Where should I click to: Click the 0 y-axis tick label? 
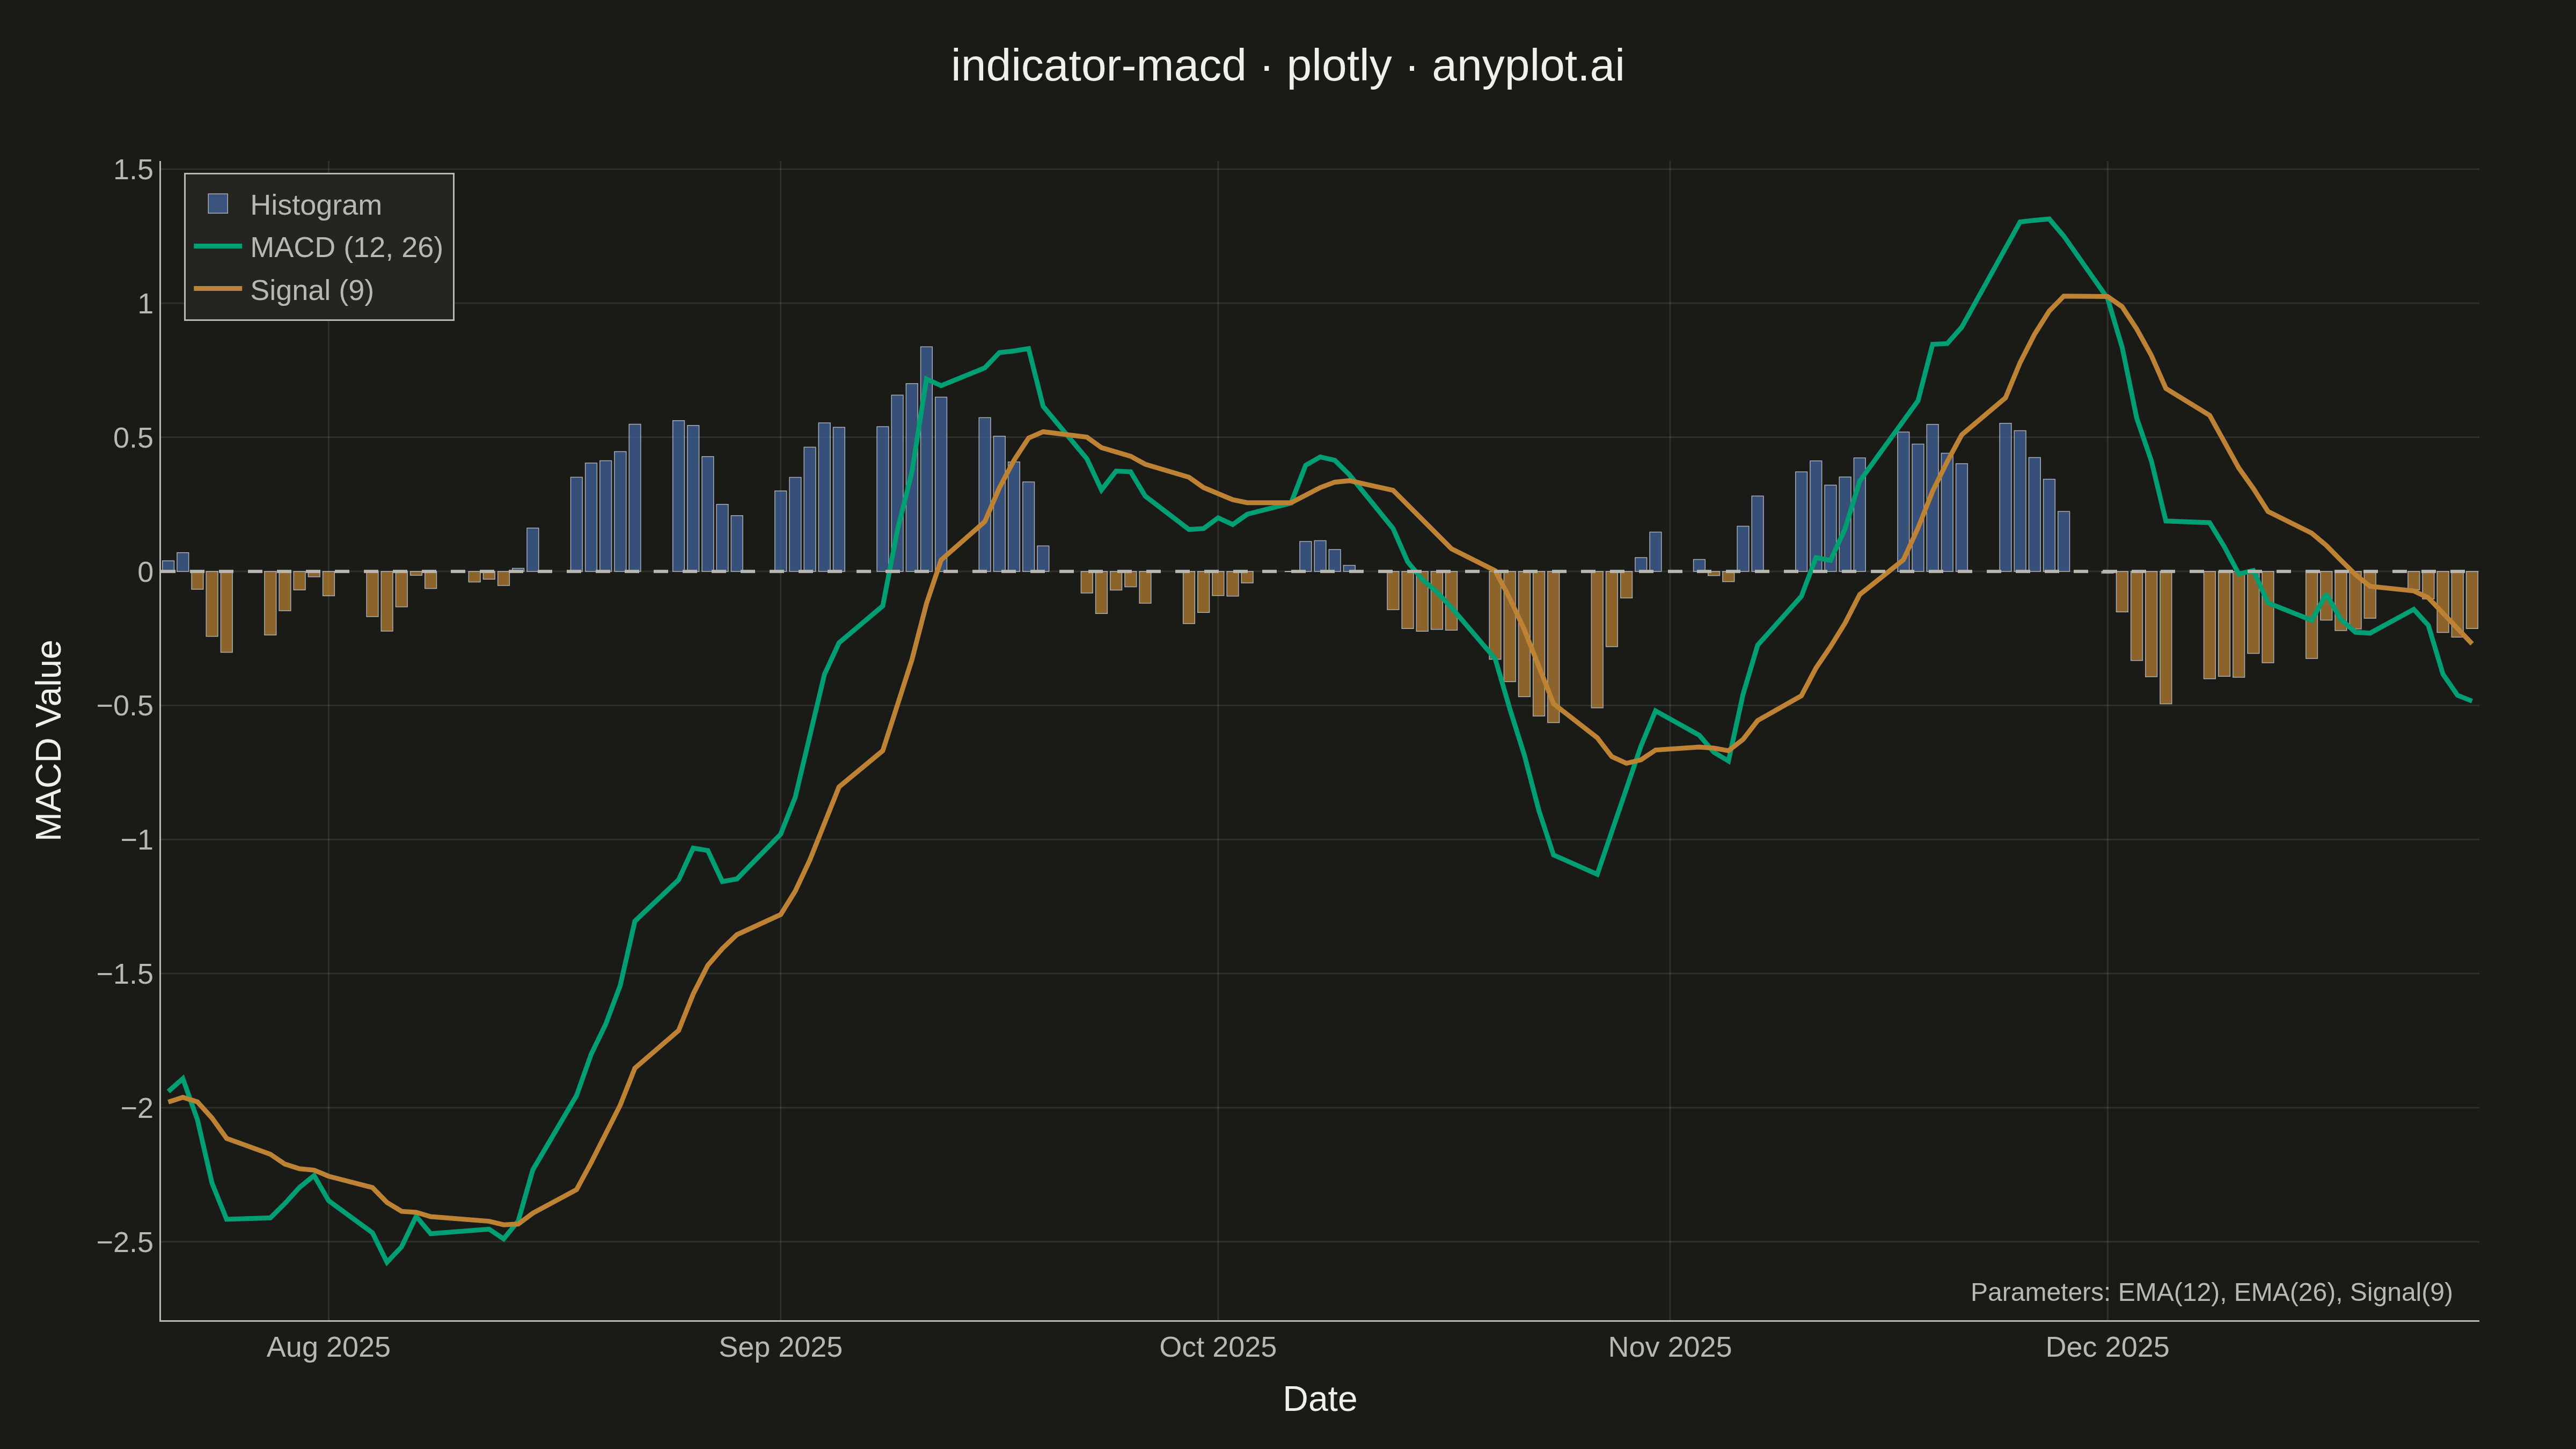coord(145,572)
